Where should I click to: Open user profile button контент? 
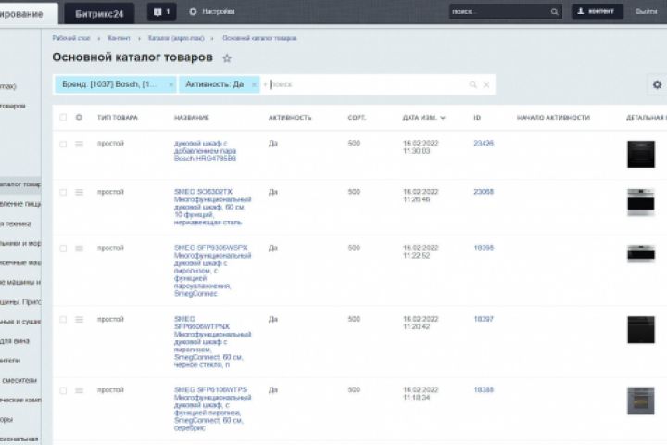(597, 11)
